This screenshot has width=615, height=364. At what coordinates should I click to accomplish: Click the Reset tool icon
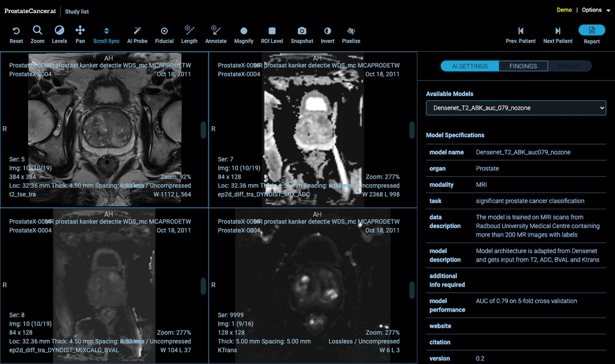click(x=16, y=31)
